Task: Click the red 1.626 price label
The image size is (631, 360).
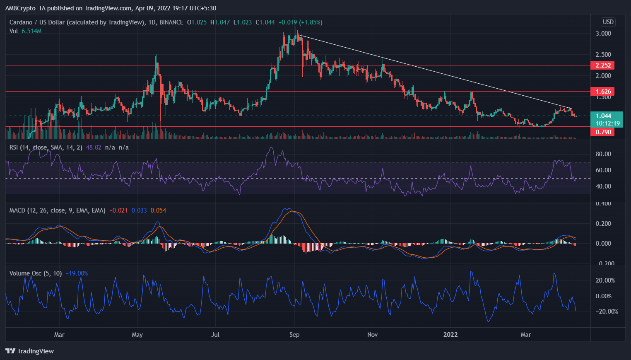Action: (603, 92)
